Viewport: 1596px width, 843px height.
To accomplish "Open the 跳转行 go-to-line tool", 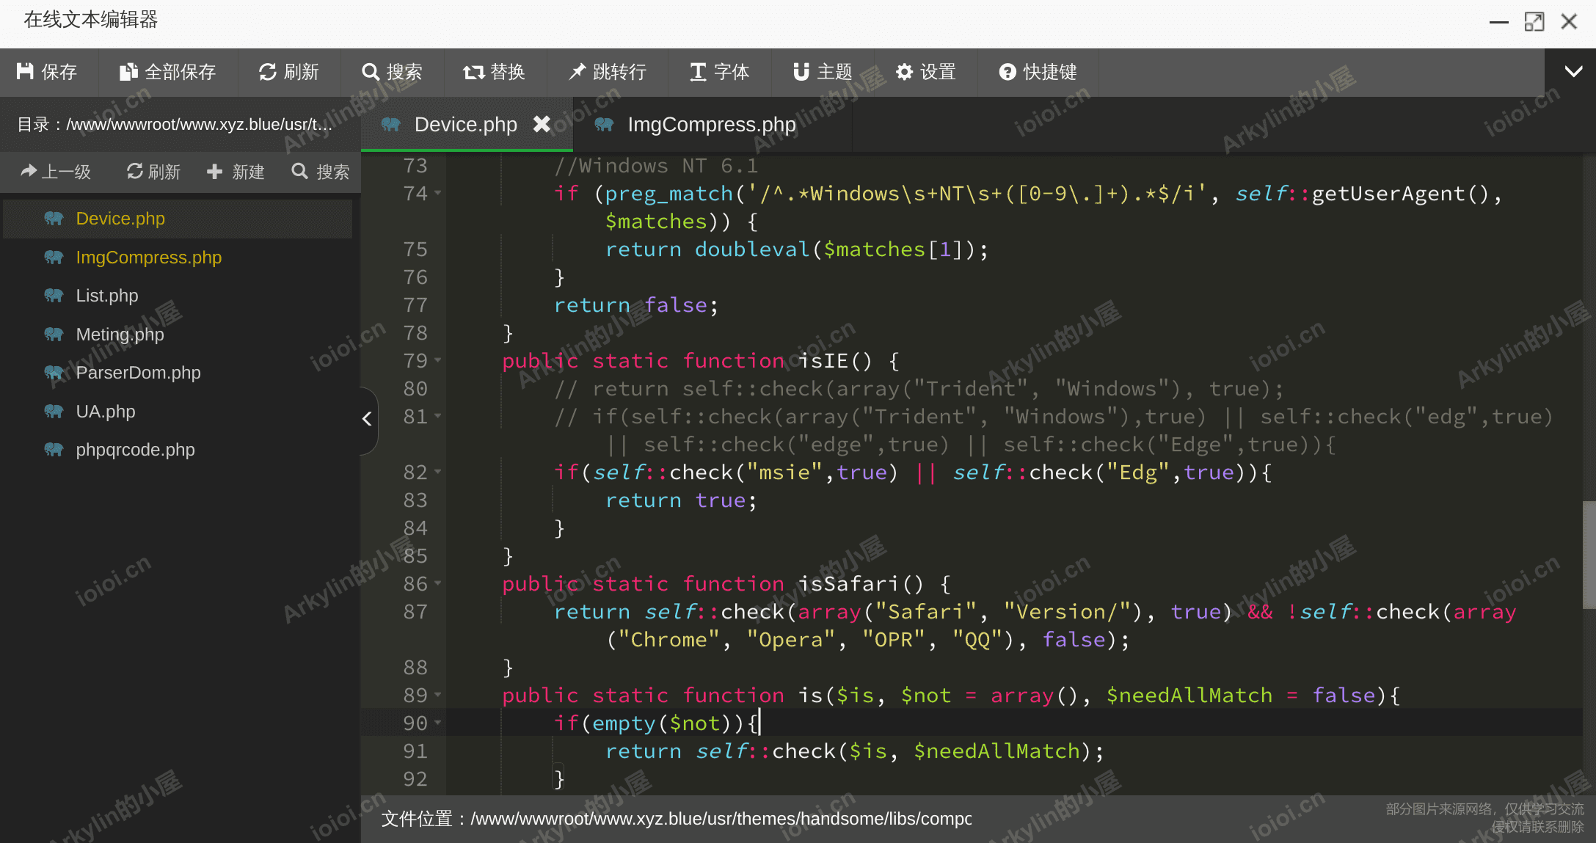I will coord(608,72).
